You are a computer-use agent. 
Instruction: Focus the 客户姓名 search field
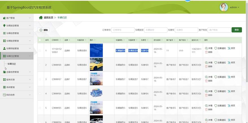pyautogui.click(x=219, y=30)
